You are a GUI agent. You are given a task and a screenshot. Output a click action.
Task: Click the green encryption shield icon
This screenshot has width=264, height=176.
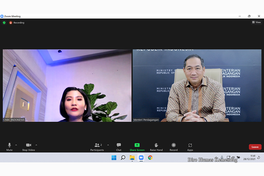pyautogui.click(x=4, y=23)
